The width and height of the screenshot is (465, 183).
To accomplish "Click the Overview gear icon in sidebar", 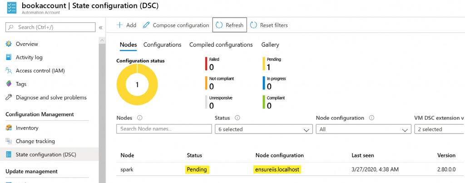I will [8, 44].
